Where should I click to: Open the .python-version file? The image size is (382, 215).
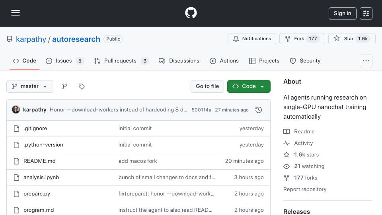click(43, 145)
